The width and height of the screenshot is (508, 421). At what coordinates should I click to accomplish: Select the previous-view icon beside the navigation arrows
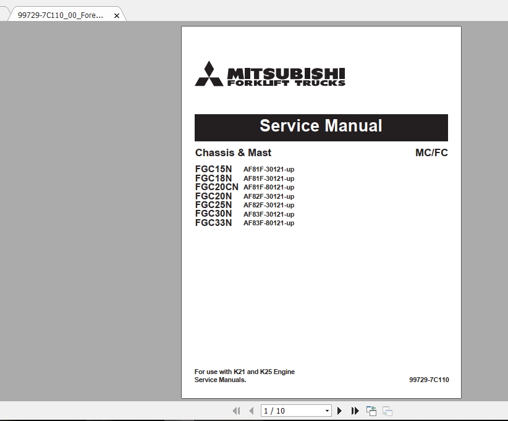[371, 409]
